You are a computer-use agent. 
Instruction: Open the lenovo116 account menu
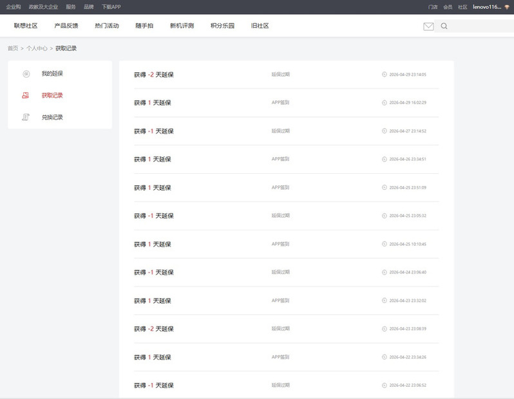(487, 7)
